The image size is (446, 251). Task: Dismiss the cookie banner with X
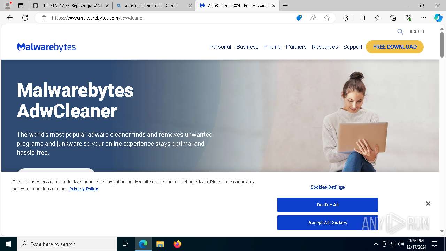tap(428, 204)
